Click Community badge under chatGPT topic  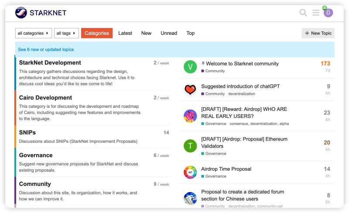tap(213, 94)
